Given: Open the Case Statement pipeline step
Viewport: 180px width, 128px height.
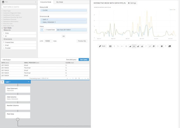Looking at the screenshot, I should point(18,90).
